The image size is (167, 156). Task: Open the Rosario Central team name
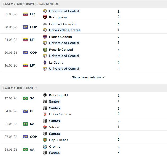[61, 50]
